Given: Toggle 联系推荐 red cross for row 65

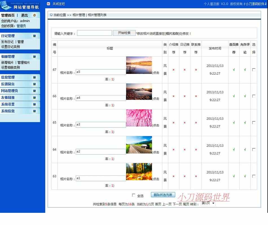Looking at the screenshot, I should 196,123.
